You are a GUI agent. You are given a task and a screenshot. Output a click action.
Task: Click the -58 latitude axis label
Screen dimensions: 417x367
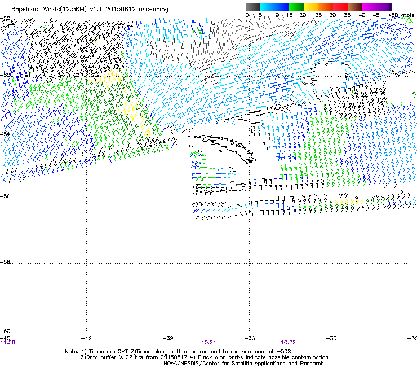click(5, 262)
